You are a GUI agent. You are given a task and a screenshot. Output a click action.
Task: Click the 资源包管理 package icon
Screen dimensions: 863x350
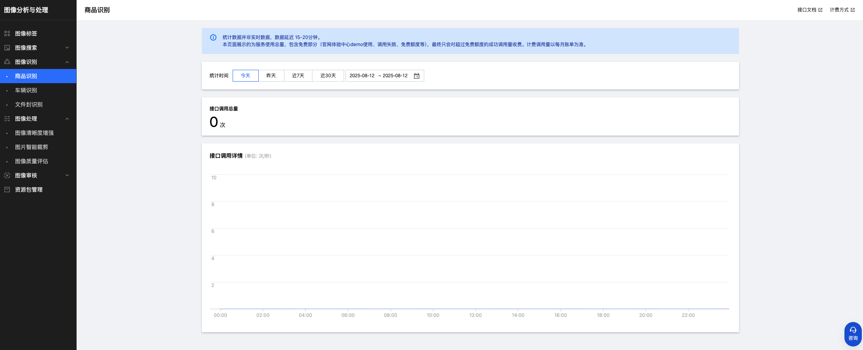point(7,190)
